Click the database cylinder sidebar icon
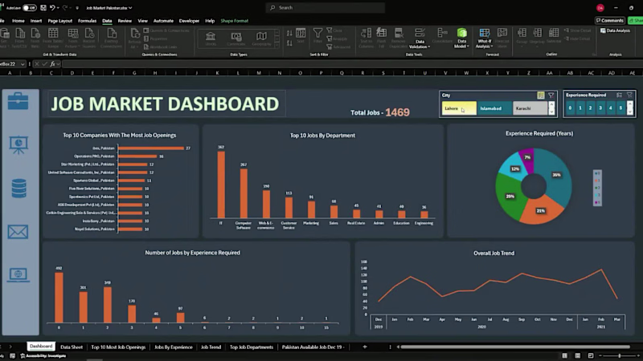The image size is (643, 361). click(x=18, y=189)
